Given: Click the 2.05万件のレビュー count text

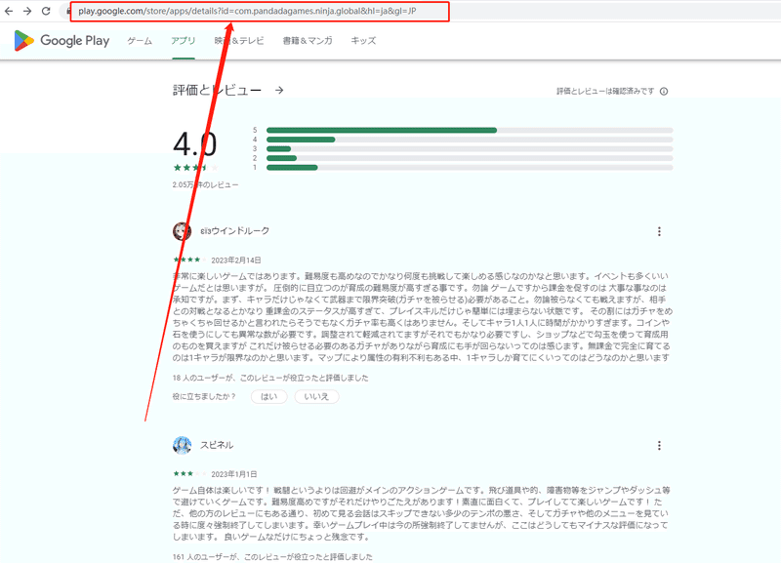Looking at the screenshot, I should tap(205, 184).
